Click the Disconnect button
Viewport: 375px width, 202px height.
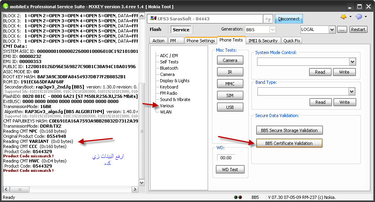tap(289, 19)
